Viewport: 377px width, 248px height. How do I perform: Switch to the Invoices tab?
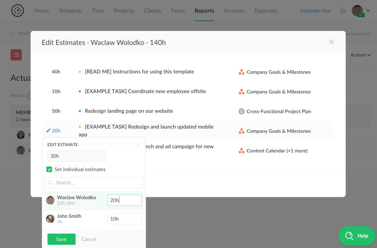pos(234,11)
